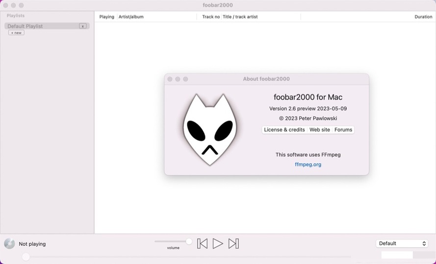
Task: Click the Version 2.6 preview text
Action: pyautogui.click(x=308, y=109)
